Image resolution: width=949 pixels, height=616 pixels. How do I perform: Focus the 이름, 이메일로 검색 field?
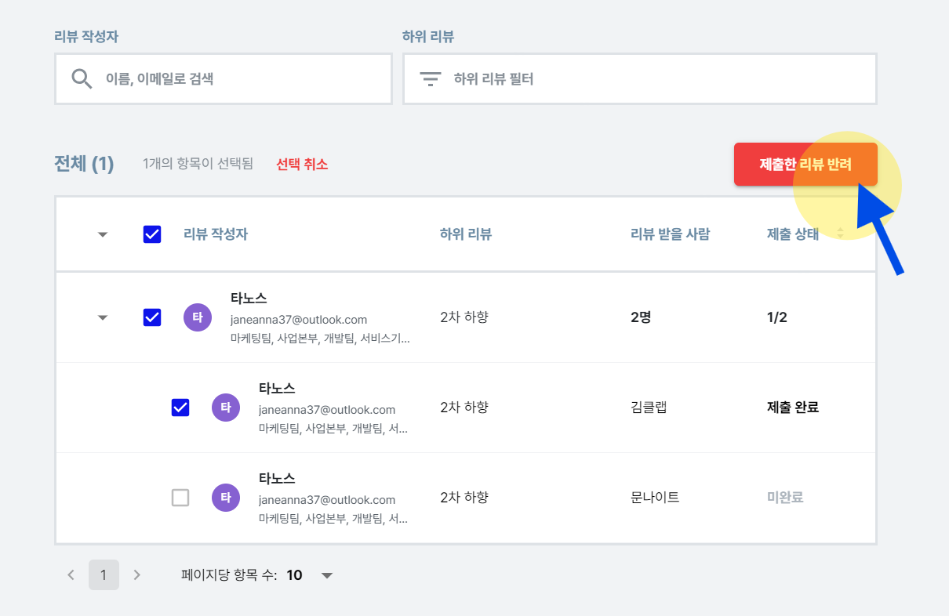[224, 78]
